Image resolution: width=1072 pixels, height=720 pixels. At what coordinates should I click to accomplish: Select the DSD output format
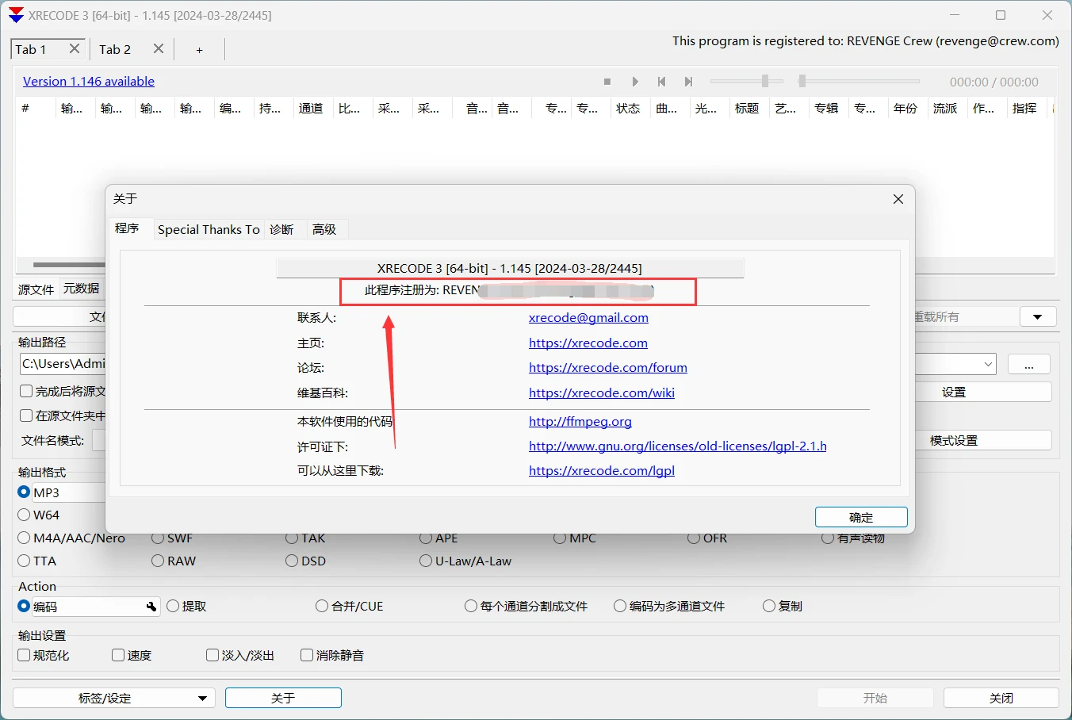(292, 561)
